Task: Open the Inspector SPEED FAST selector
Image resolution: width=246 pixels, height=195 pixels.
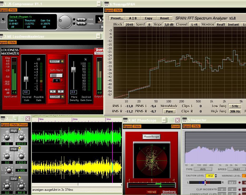Action: click(237, 169)
